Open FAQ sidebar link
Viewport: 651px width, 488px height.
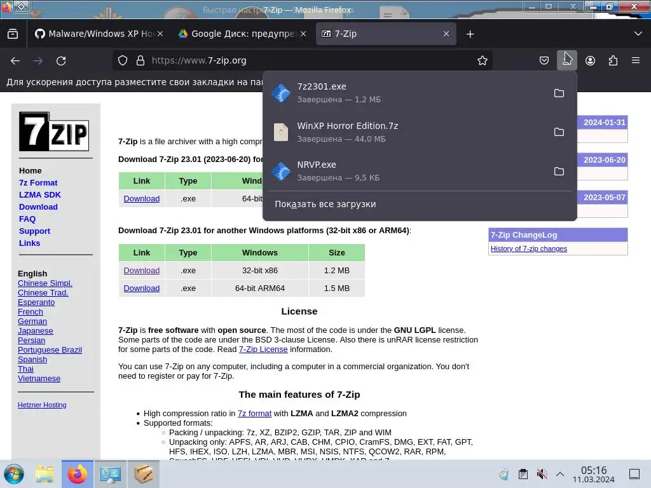(x=27, y=219)
